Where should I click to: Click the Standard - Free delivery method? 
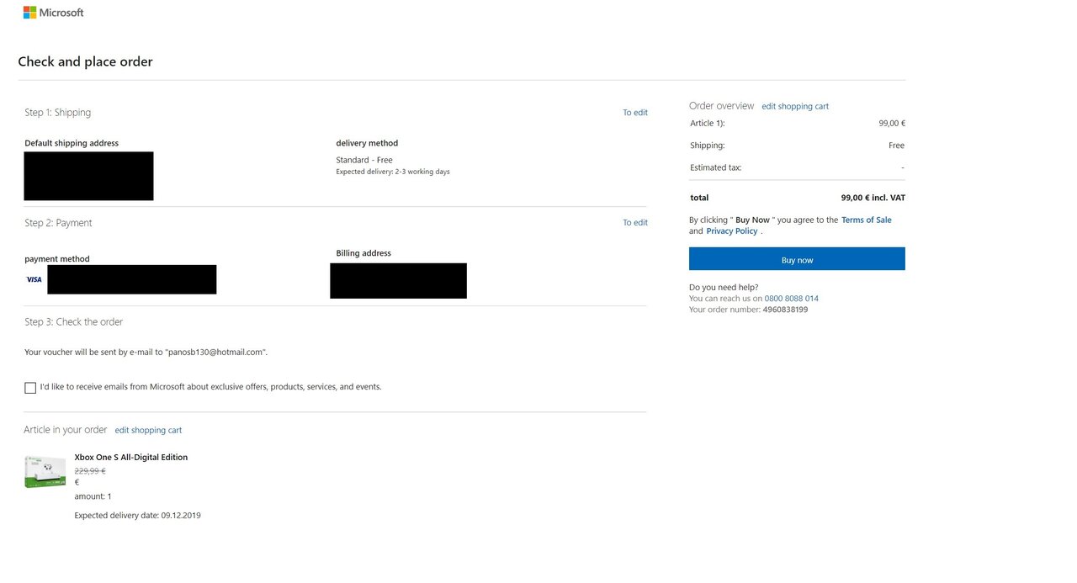(364, 160)
